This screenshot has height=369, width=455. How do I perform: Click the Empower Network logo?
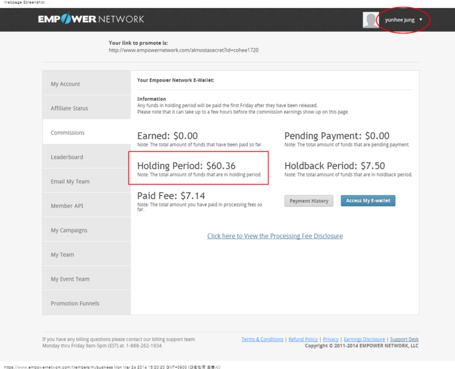click(x=91, y=19)
